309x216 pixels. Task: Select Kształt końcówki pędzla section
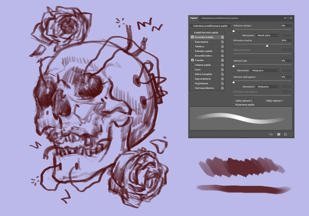(206, 32)
